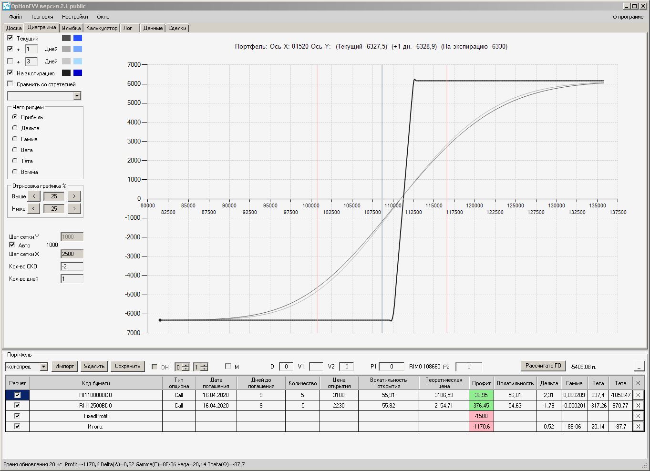Open the Сделки tab
This screenshot has width=650, height=471.
click(177, 28)
